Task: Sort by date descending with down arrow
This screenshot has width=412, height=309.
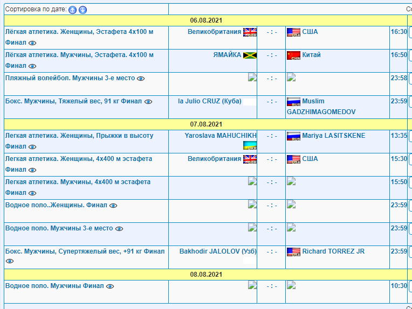Action: (83, 10)
